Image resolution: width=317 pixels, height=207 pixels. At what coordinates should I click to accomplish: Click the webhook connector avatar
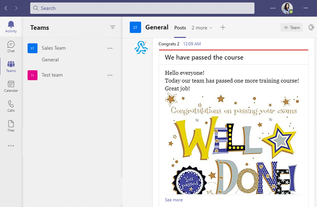[x=141, y=48]
